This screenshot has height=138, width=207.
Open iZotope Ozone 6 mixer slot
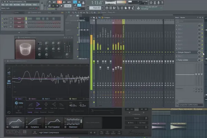coord(184,52)
